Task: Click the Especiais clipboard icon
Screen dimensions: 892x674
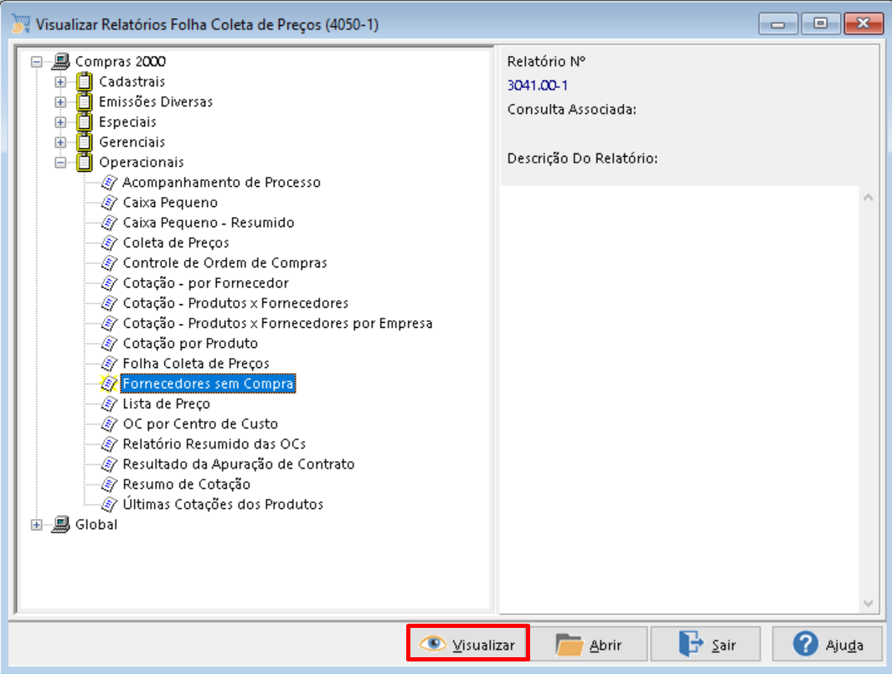Action: (85, 122)
